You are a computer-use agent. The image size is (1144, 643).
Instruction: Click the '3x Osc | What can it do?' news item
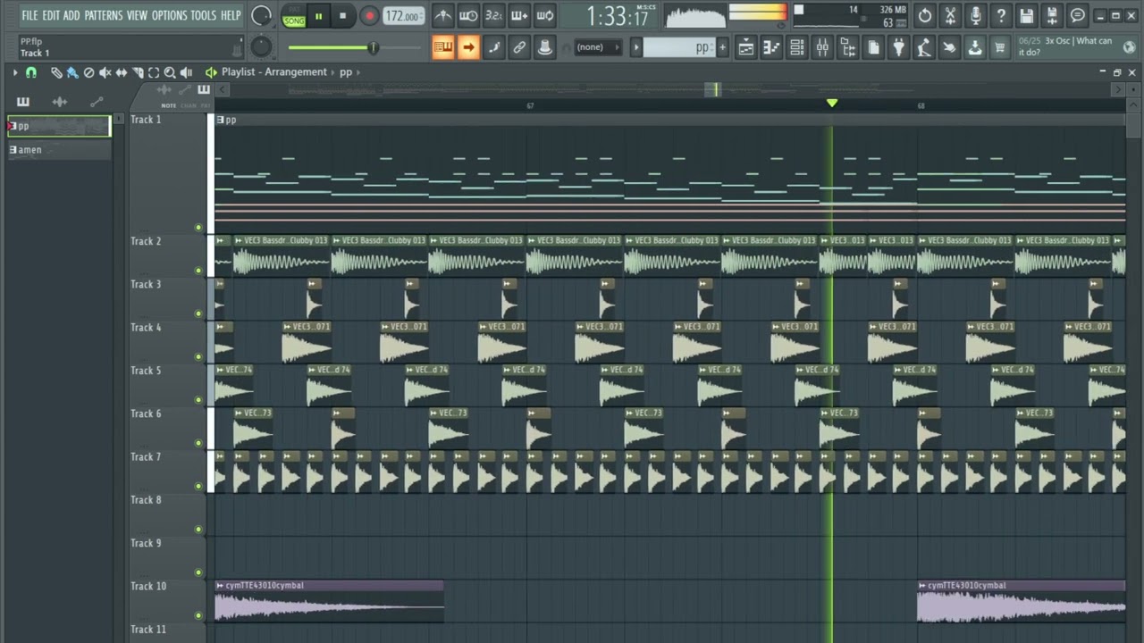pyautogui.click(x=1079, y=46)
